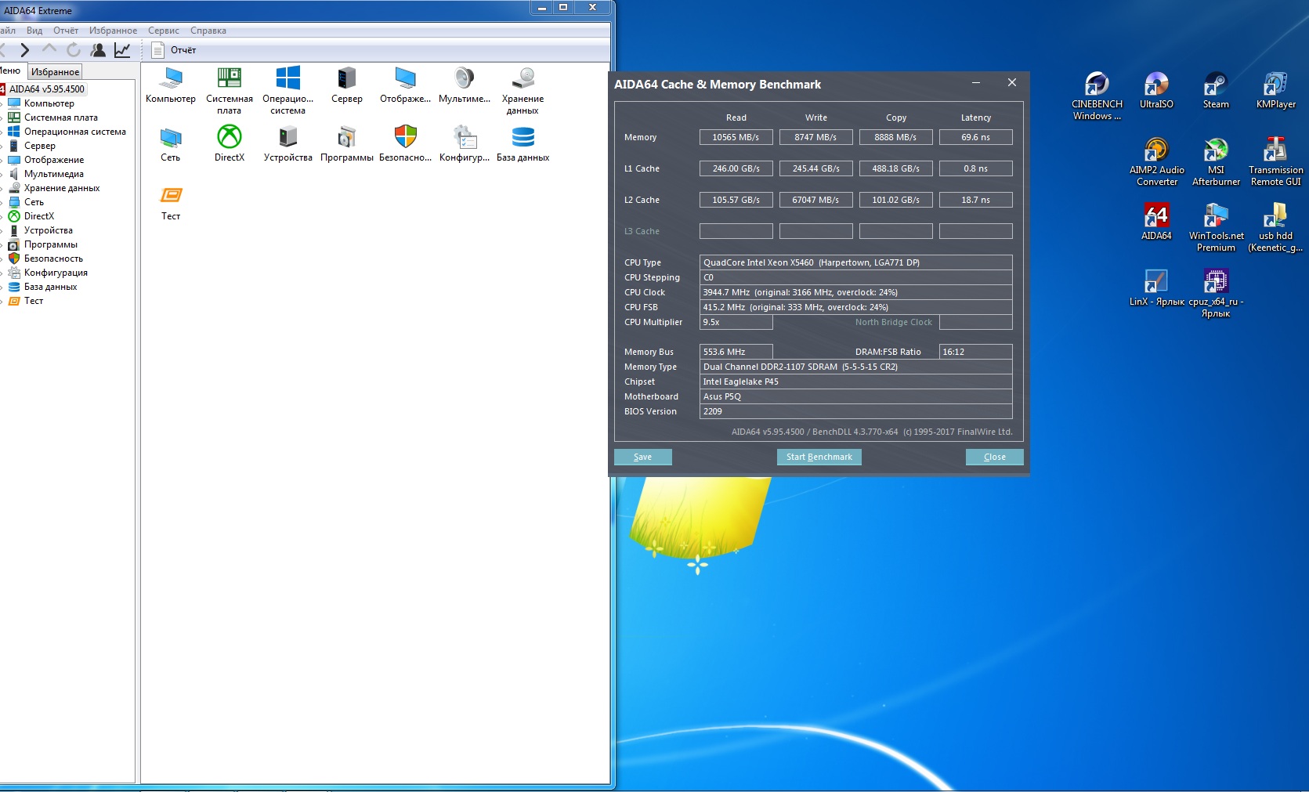Select the WinTools.net Premium desktop shortcut
This screenshot has width=1309, height=792.
point(1216,228)
